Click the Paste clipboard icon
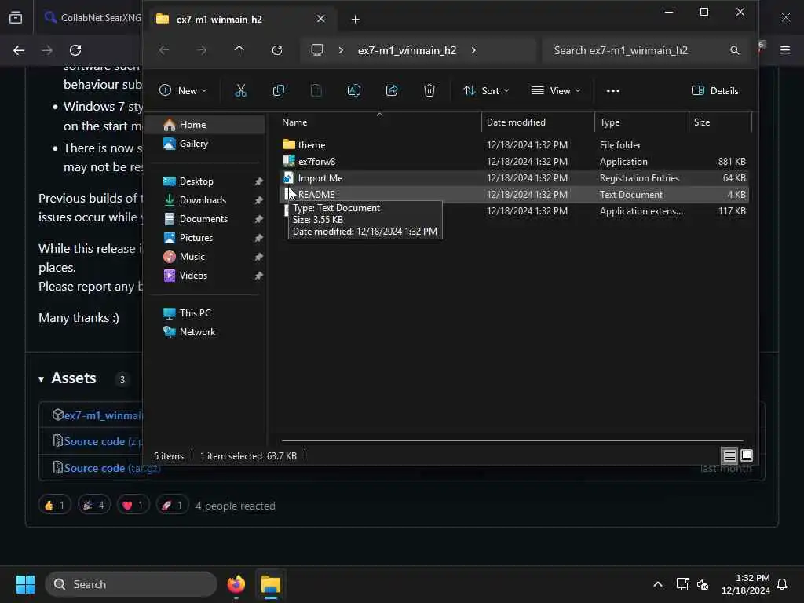804x603 pixels. [x=316, y=91]
